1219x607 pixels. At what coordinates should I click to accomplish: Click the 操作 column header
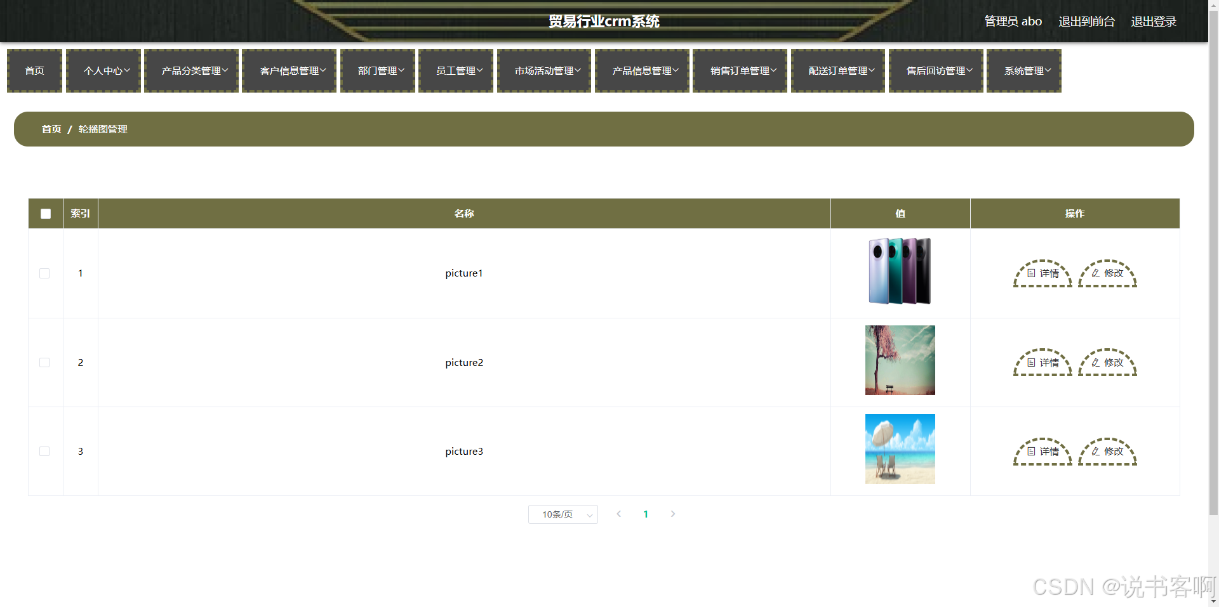tap(1075, 214)
